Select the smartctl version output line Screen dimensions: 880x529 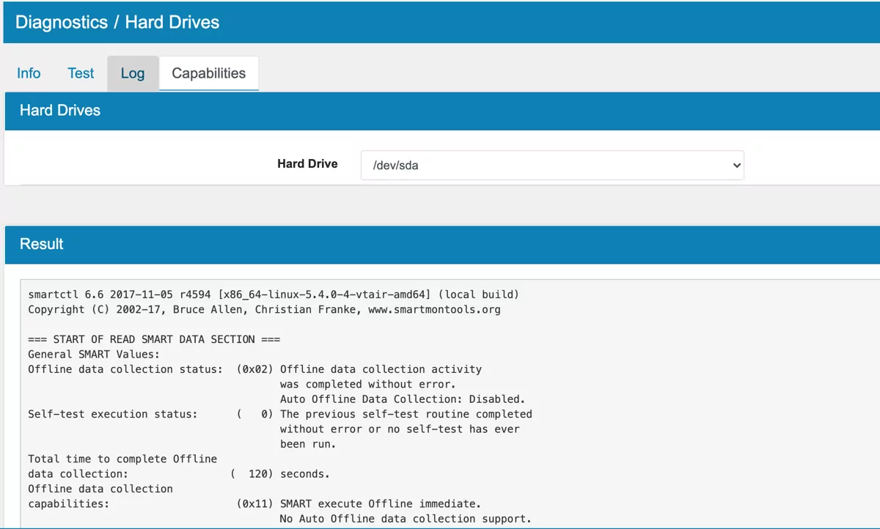point(271,294)
